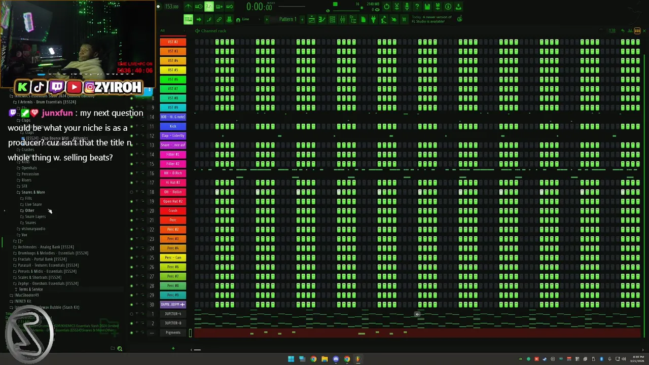
Task: Open the help question mark icon
Action: [x=417, y=6]
